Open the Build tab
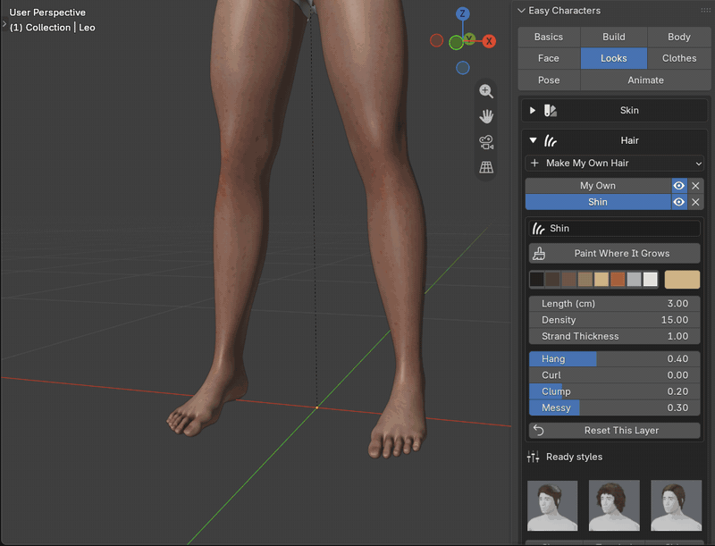The width and height of the screenshot is (715, 546). coord(614,37)
